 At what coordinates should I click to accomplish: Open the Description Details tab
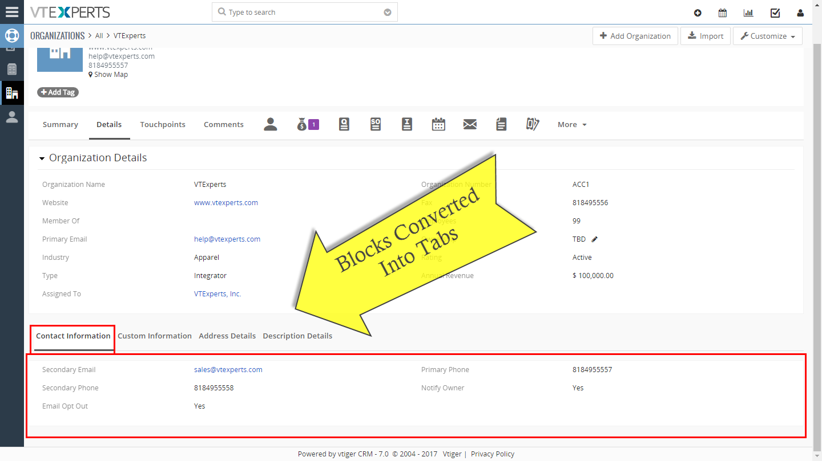pos(297,336)
